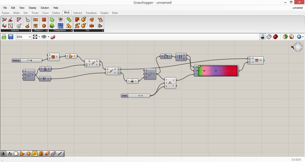The width and height of the screenshot is (305, 162).
Task: Click the unnamed document label at top right
Action: [298, 8]
